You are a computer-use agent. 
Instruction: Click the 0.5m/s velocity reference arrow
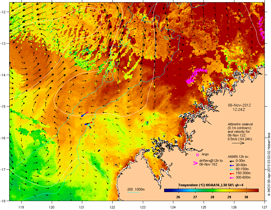238,143
